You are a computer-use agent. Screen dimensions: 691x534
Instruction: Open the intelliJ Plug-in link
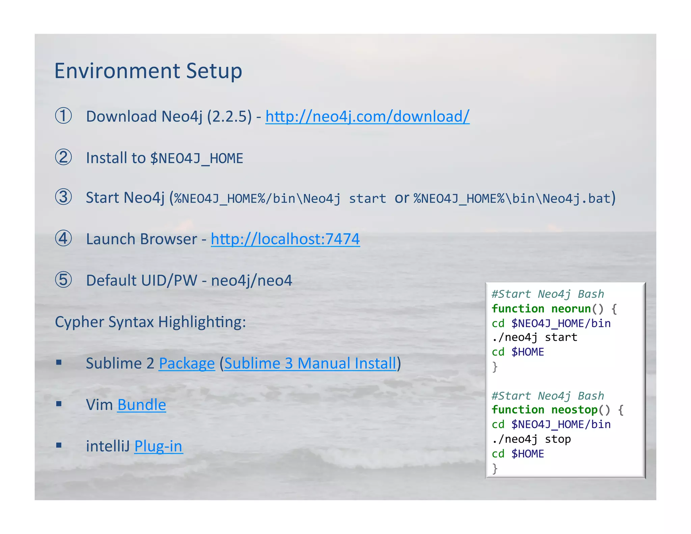tap(159, 447)
